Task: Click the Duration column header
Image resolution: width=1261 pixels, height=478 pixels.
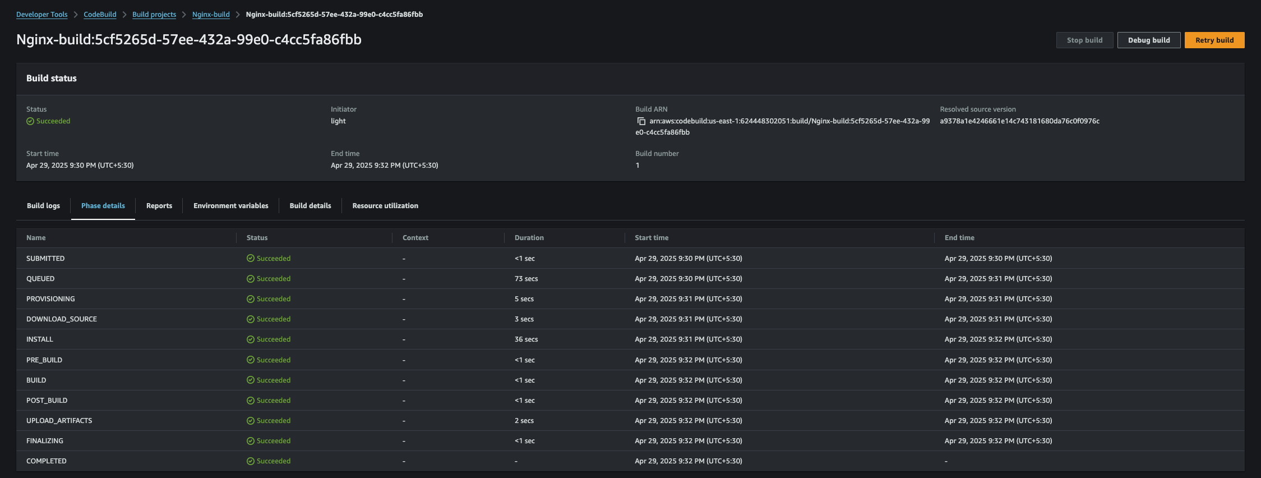Action: click(529, 238)
